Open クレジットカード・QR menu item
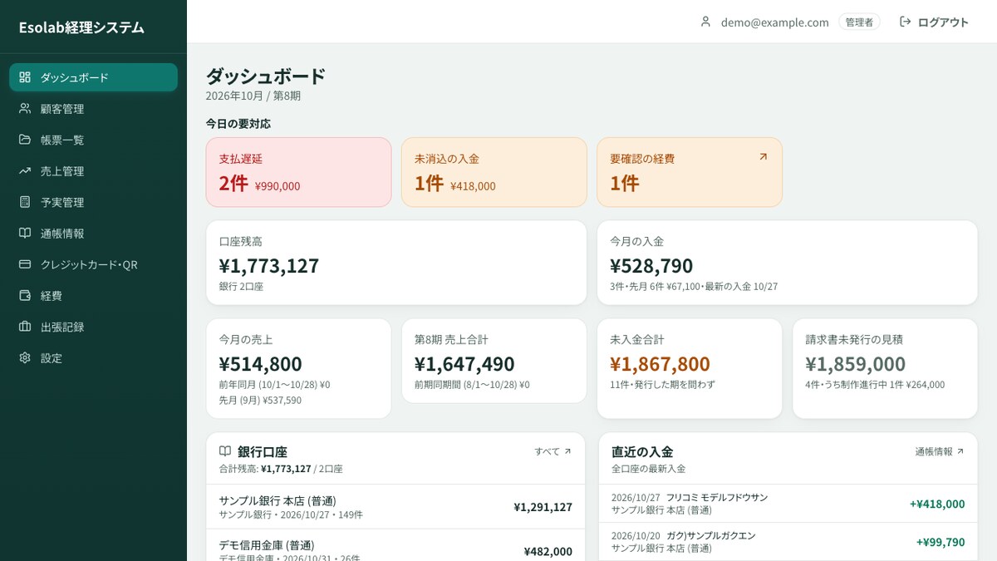 (x=93, y=264)
